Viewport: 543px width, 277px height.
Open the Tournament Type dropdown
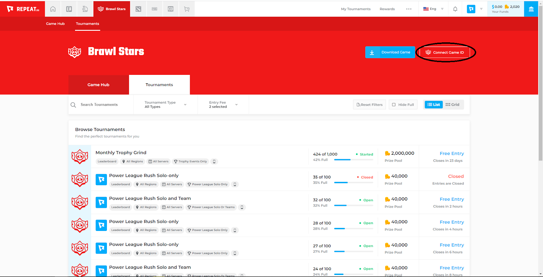point(166,105)
